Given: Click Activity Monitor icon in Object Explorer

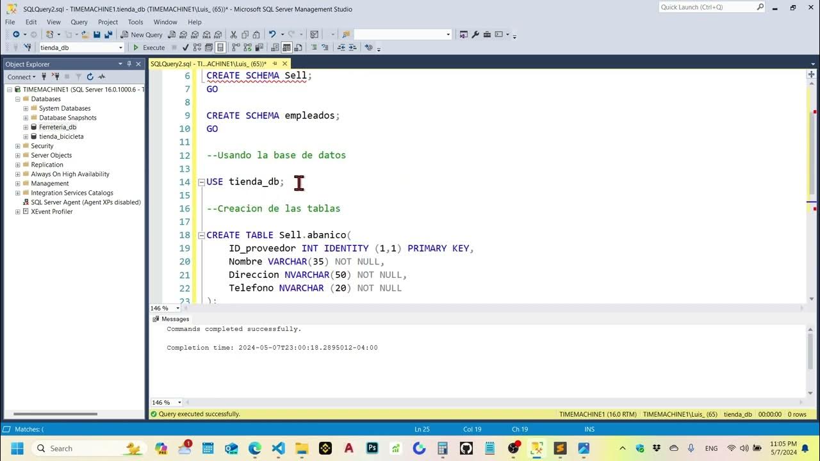Looking at the screenshot, I should tap(102, 77).
